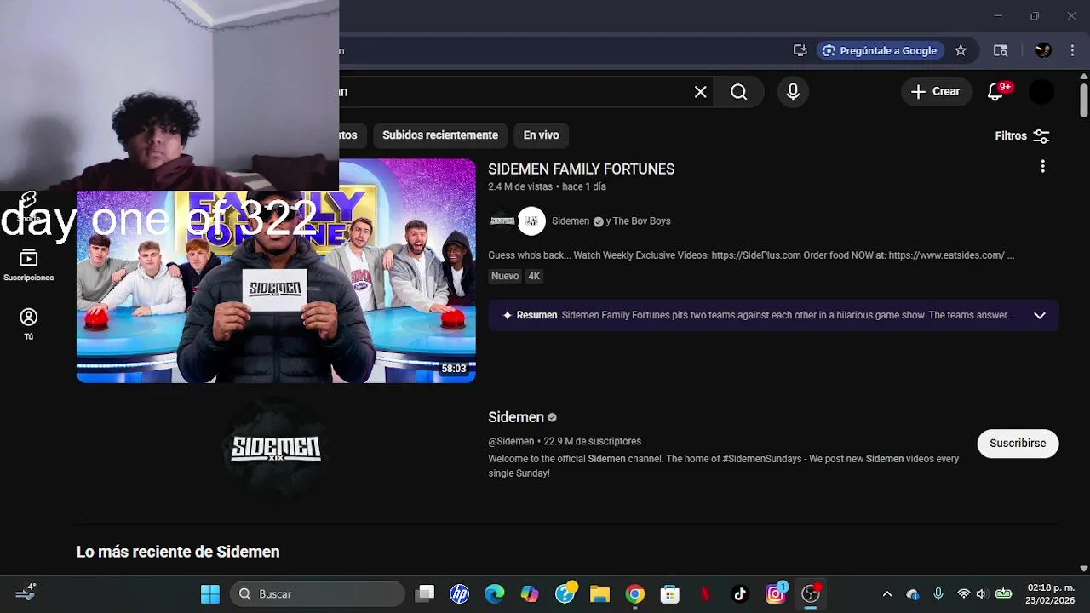Open Task View in taskbar
This screenshot has height=613, width=1090.
[x=425, y=594]
